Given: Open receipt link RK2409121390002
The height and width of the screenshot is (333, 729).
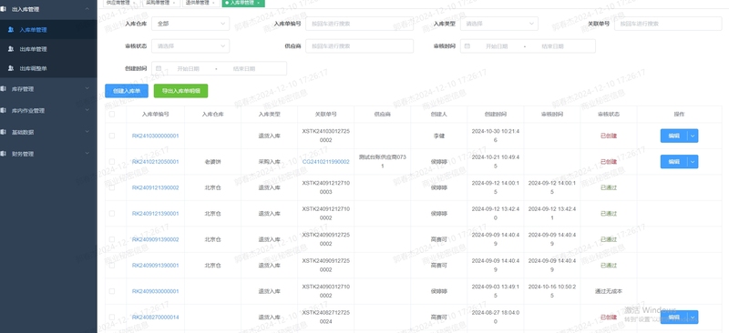Looking at the screenshot, I should (155, 187).
